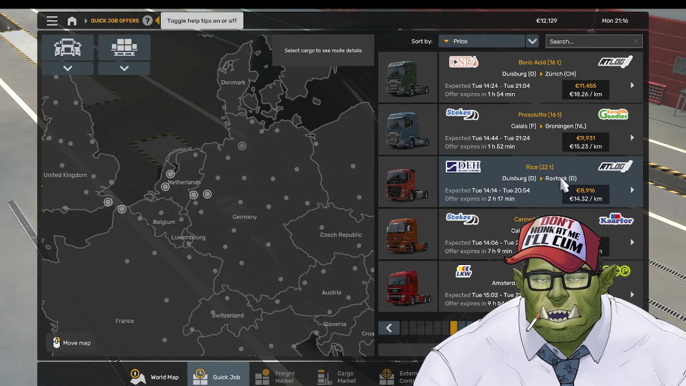Click Stokes logo on Prosciutto job
686x386 pixels.
463,114
